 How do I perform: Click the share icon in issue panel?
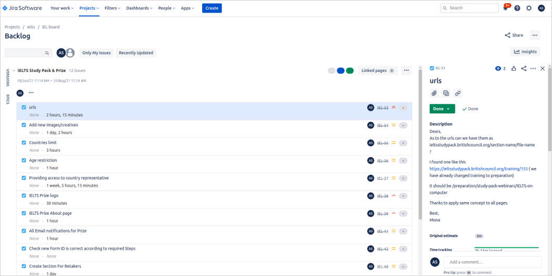click(x=524, y=69)
